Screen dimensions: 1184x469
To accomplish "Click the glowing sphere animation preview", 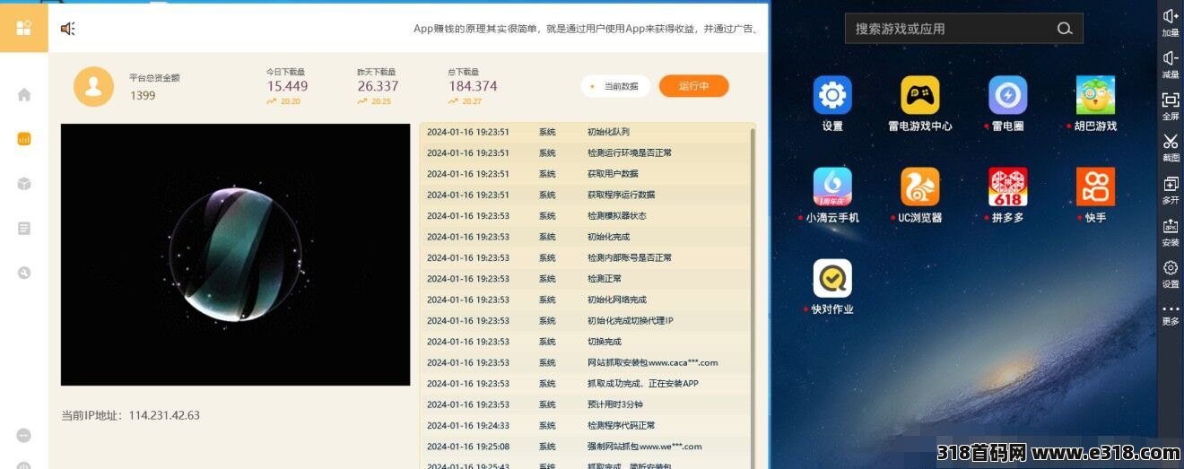I will pos(235,255).
